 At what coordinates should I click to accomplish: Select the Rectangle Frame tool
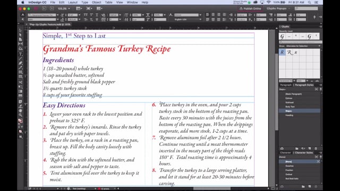[20, 72]
